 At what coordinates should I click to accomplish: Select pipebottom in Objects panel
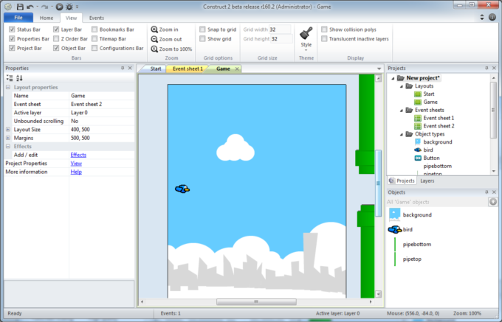tap(417, 244)
